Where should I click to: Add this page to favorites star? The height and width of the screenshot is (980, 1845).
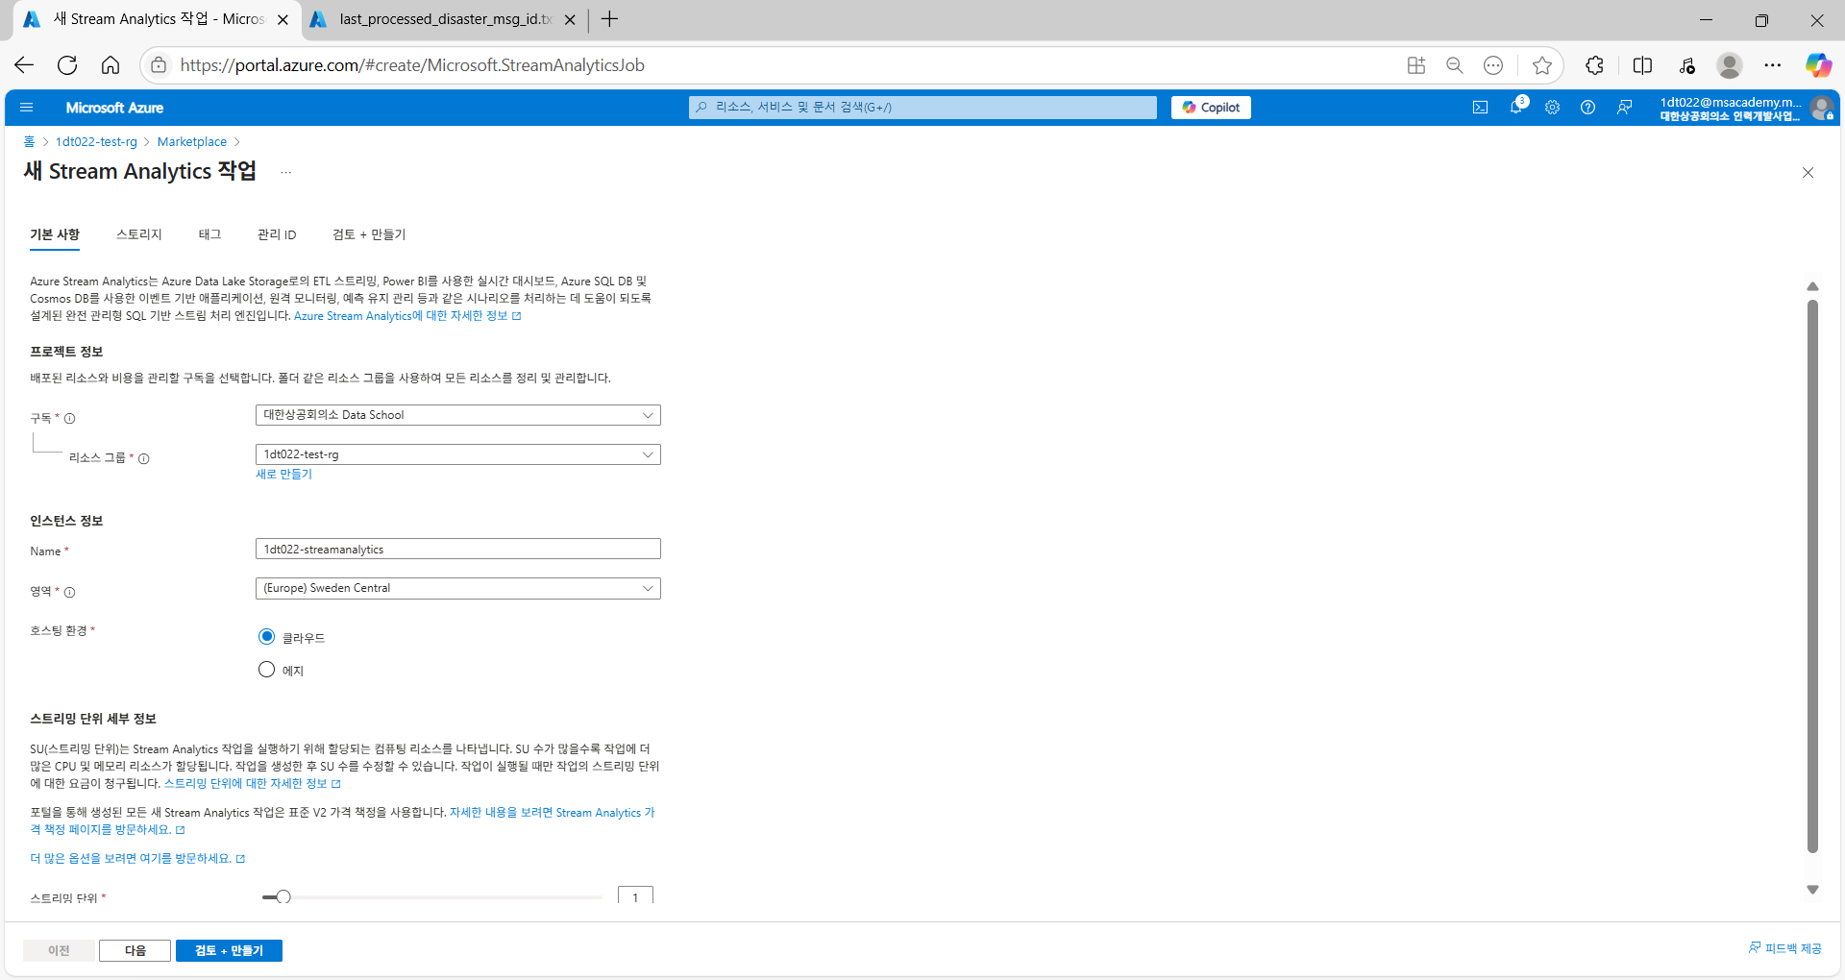[1542, 65]
